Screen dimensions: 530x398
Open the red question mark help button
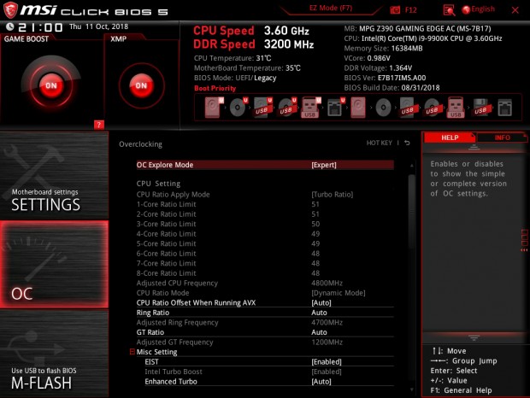tap(98, 125)
